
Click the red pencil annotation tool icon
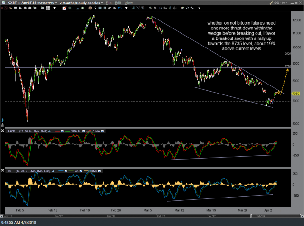tap(65, 8)
